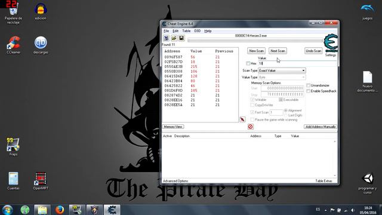The height and width of the screenshot is (215, 382).
Task: Open Advanced Options
Action: coord(175,181)
